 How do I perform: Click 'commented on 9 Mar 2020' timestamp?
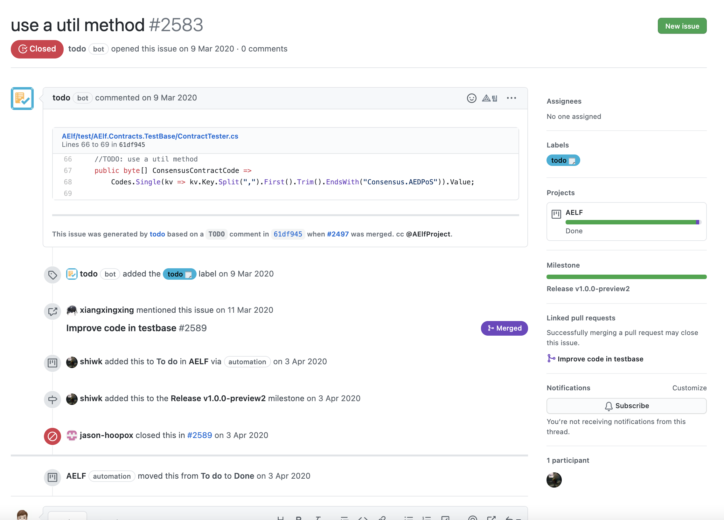[146, 98]
